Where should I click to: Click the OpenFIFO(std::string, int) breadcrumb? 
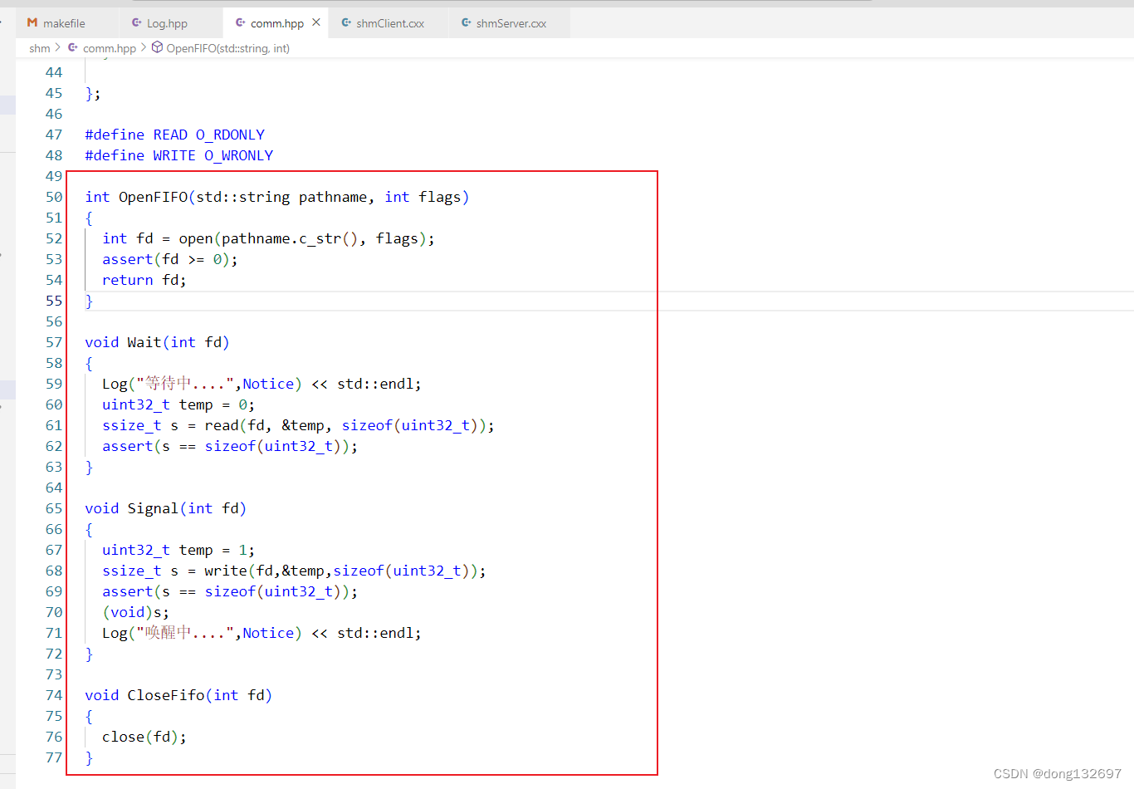point(228,48)
